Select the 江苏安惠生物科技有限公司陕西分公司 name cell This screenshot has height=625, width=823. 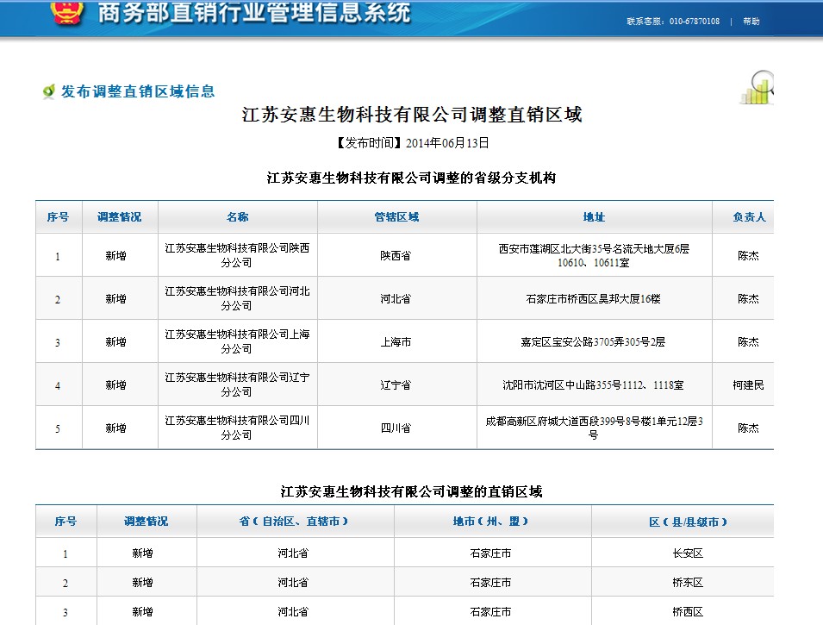(x=237, y=255)
